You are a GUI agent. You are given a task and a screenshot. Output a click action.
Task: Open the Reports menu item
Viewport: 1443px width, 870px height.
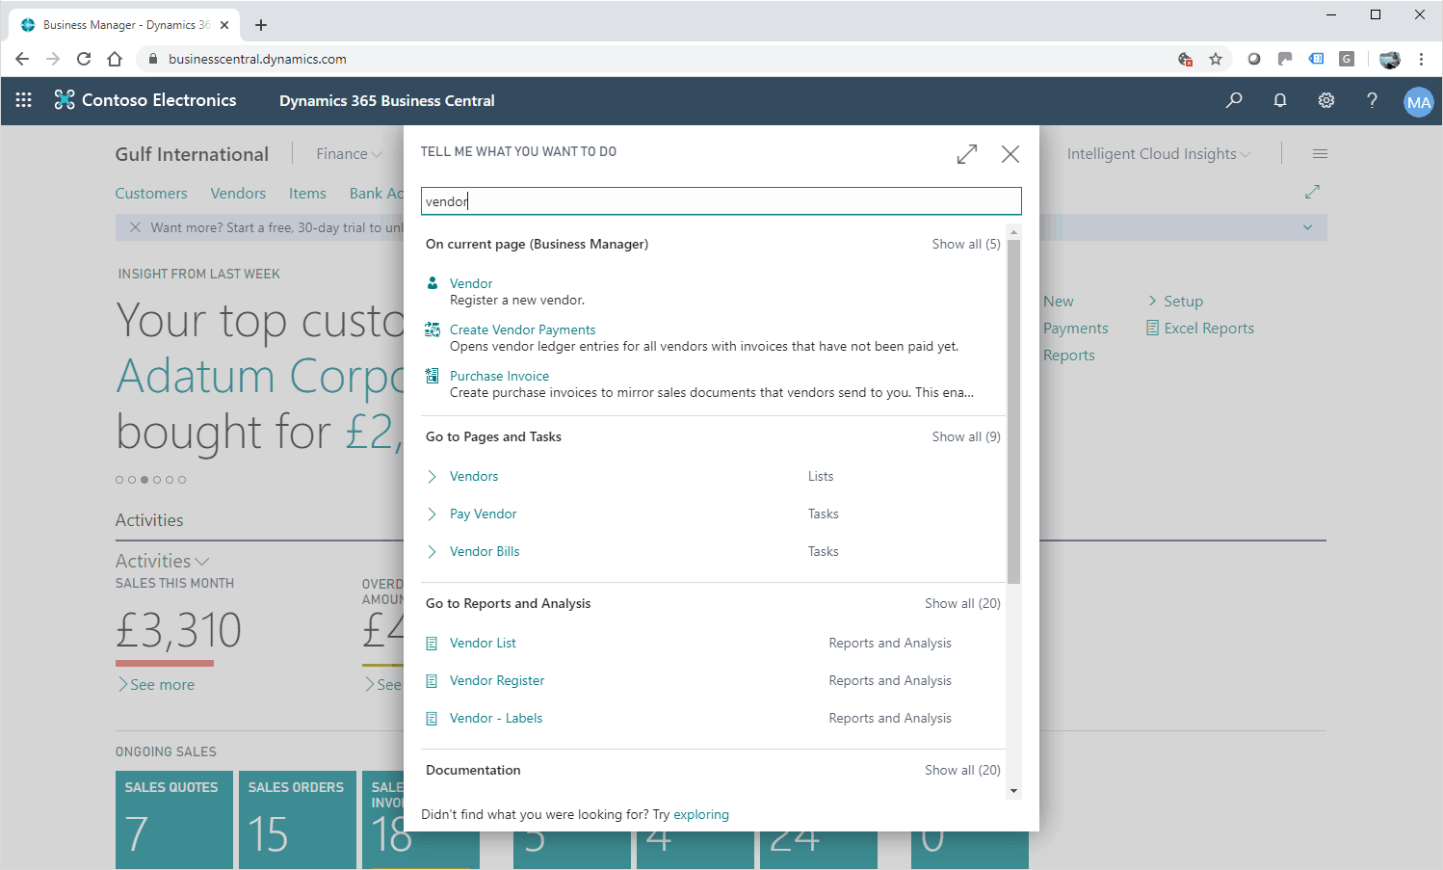(1068, 356)
